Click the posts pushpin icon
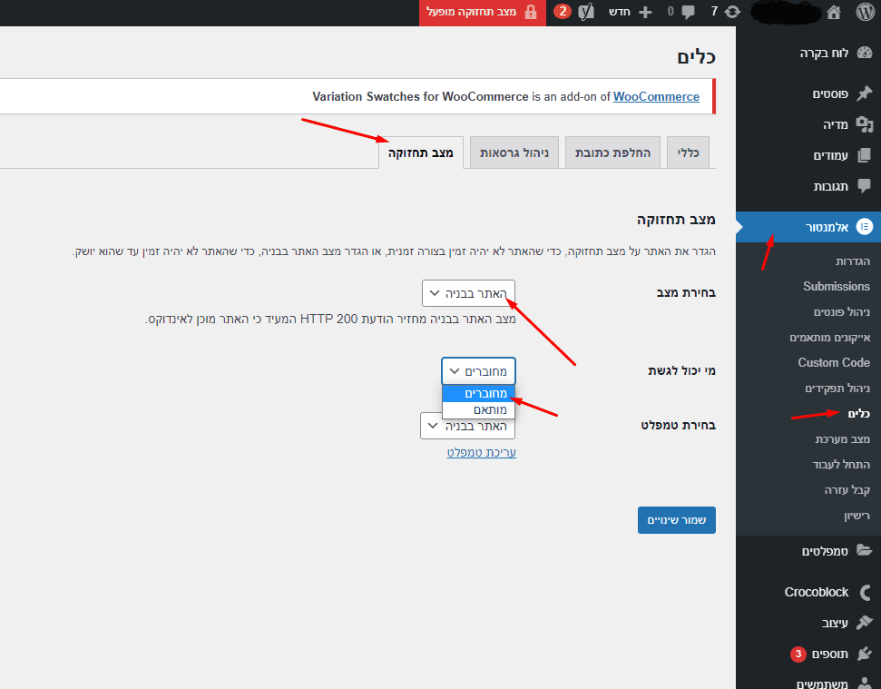Screen dimensions: 881x689 click(865, 94)
